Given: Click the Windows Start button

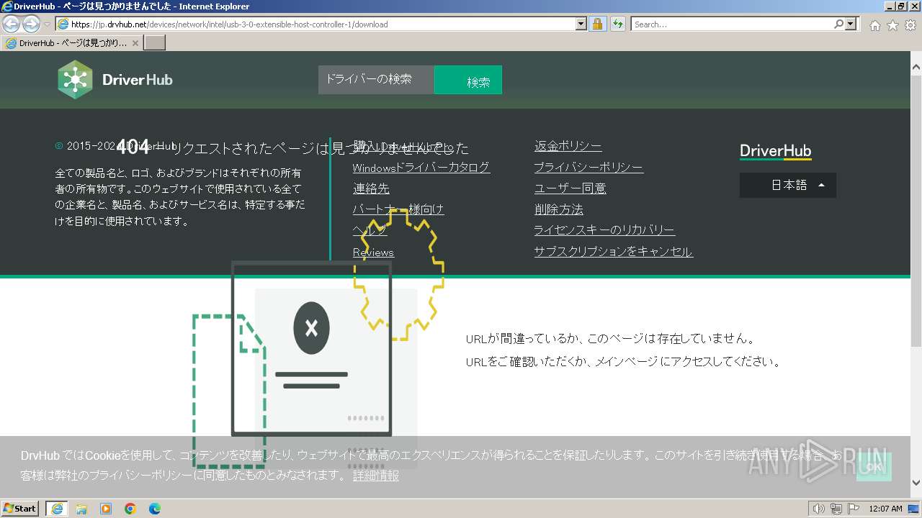Looking at the screenshot, I should (x=19, y=508).
